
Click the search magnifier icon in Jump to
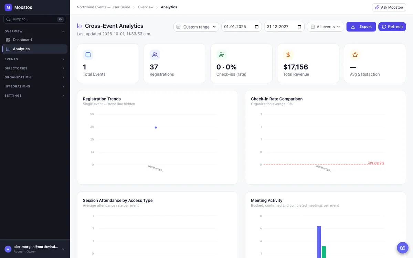(8, 19)
